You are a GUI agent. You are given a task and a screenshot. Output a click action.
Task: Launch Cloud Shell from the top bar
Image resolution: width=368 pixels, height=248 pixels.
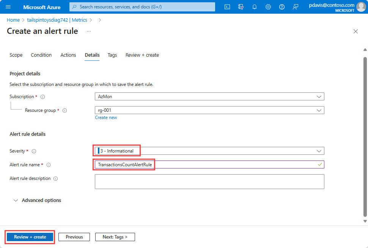[x=227, y=7]
